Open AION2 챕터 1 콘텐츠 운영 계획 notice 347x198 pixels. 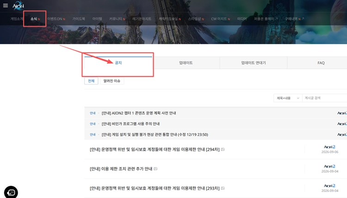coord(139,113)
